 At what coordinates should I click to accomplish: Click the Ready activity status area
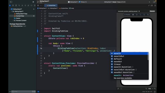click(115, 2)
